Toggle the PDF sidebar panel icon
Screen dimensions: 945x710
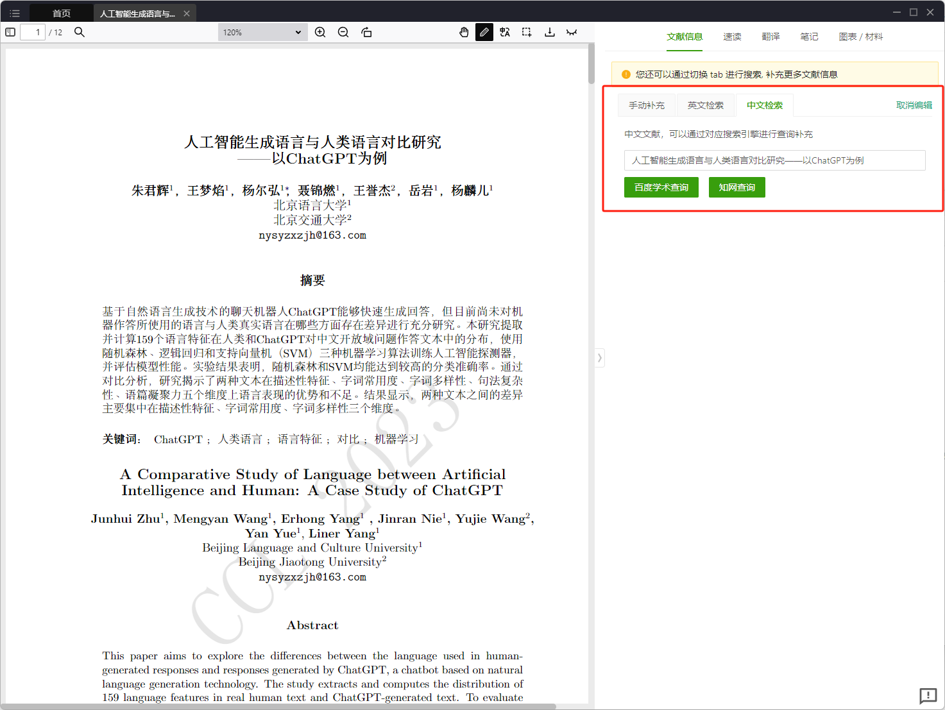pyautogui.click(x=10, y=32)
